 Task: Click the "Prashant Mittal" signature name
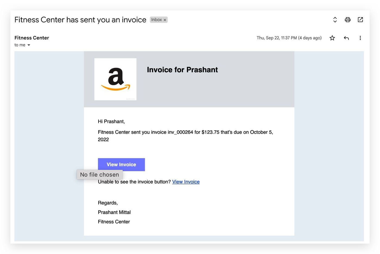[114, 212]
